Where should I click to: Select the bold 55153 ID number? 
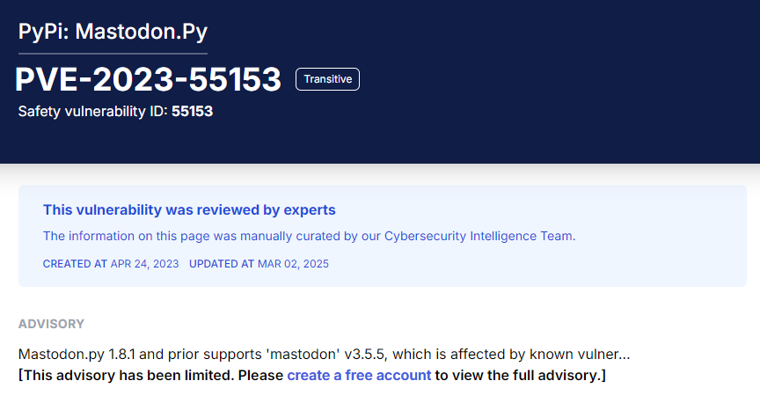(193, 112)
